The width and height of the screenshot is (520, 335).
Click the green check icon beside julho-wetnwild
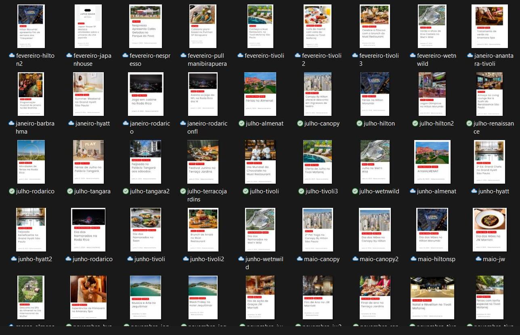[355, 191]
